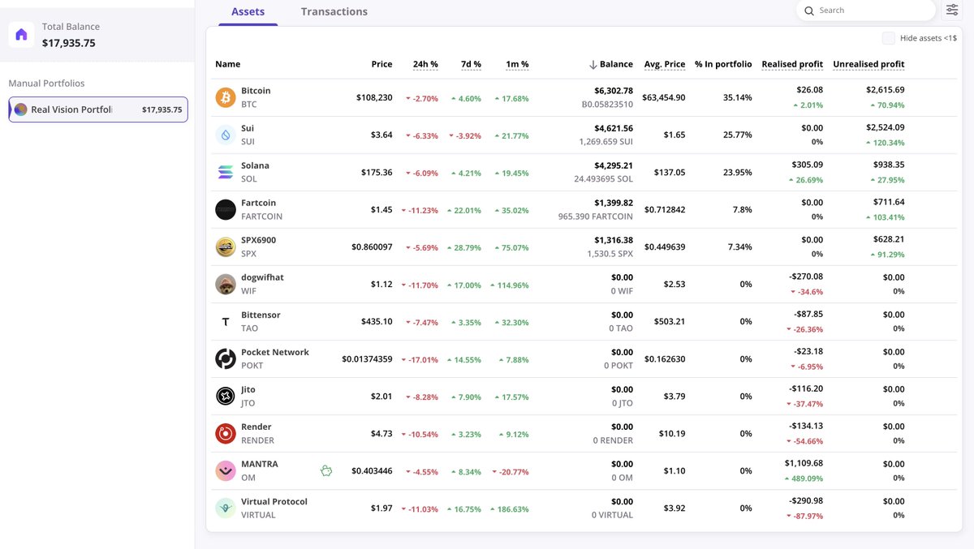974x549 pixels.
Task: Switch to the Assets tab
Action: tap(248, 11)
